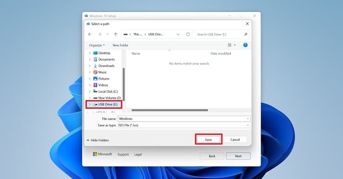
Task: Open the Organize menu
Action: 97,45
